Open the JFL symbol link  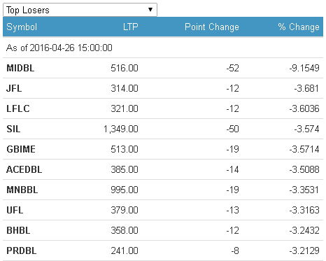[x=14, y=88]
